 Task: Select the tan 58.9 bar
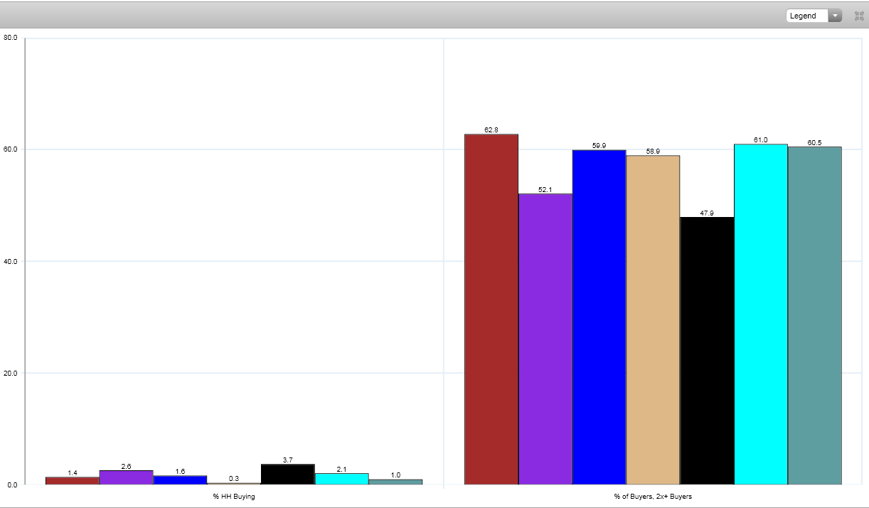click(653, 320)
